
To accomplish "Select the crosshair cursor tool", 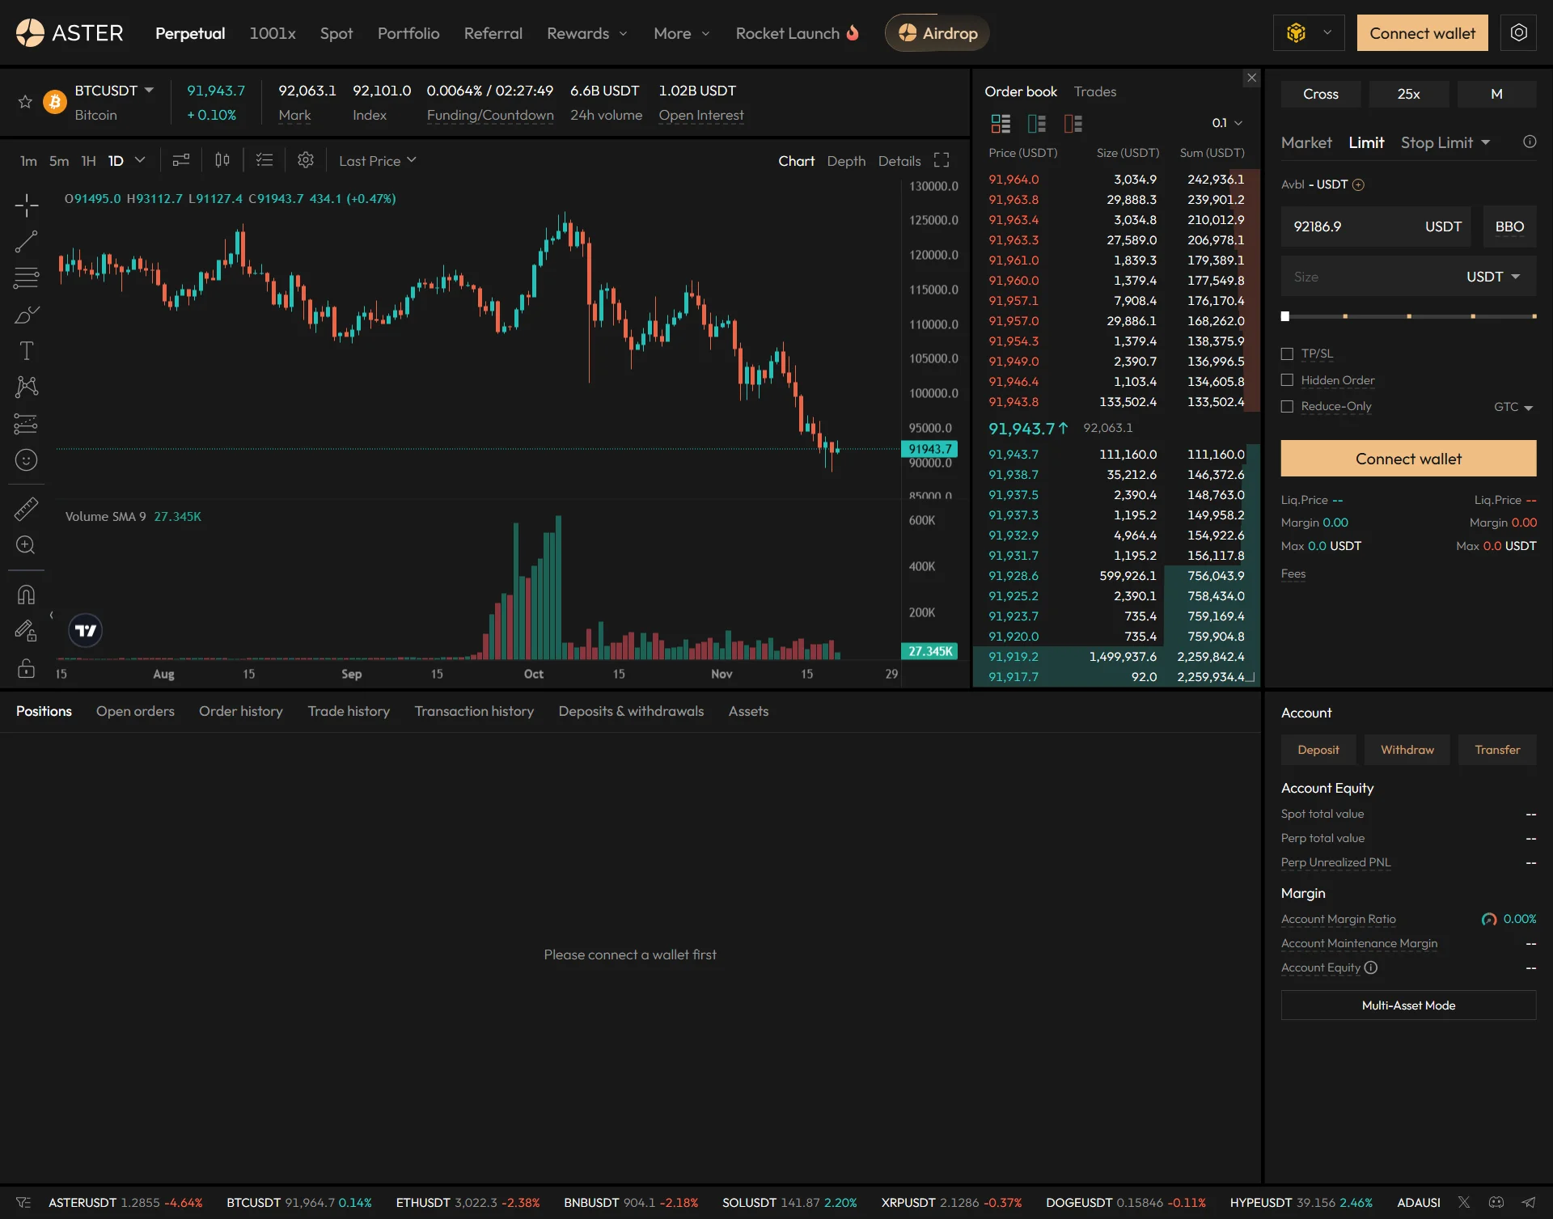I will point(27,205).
